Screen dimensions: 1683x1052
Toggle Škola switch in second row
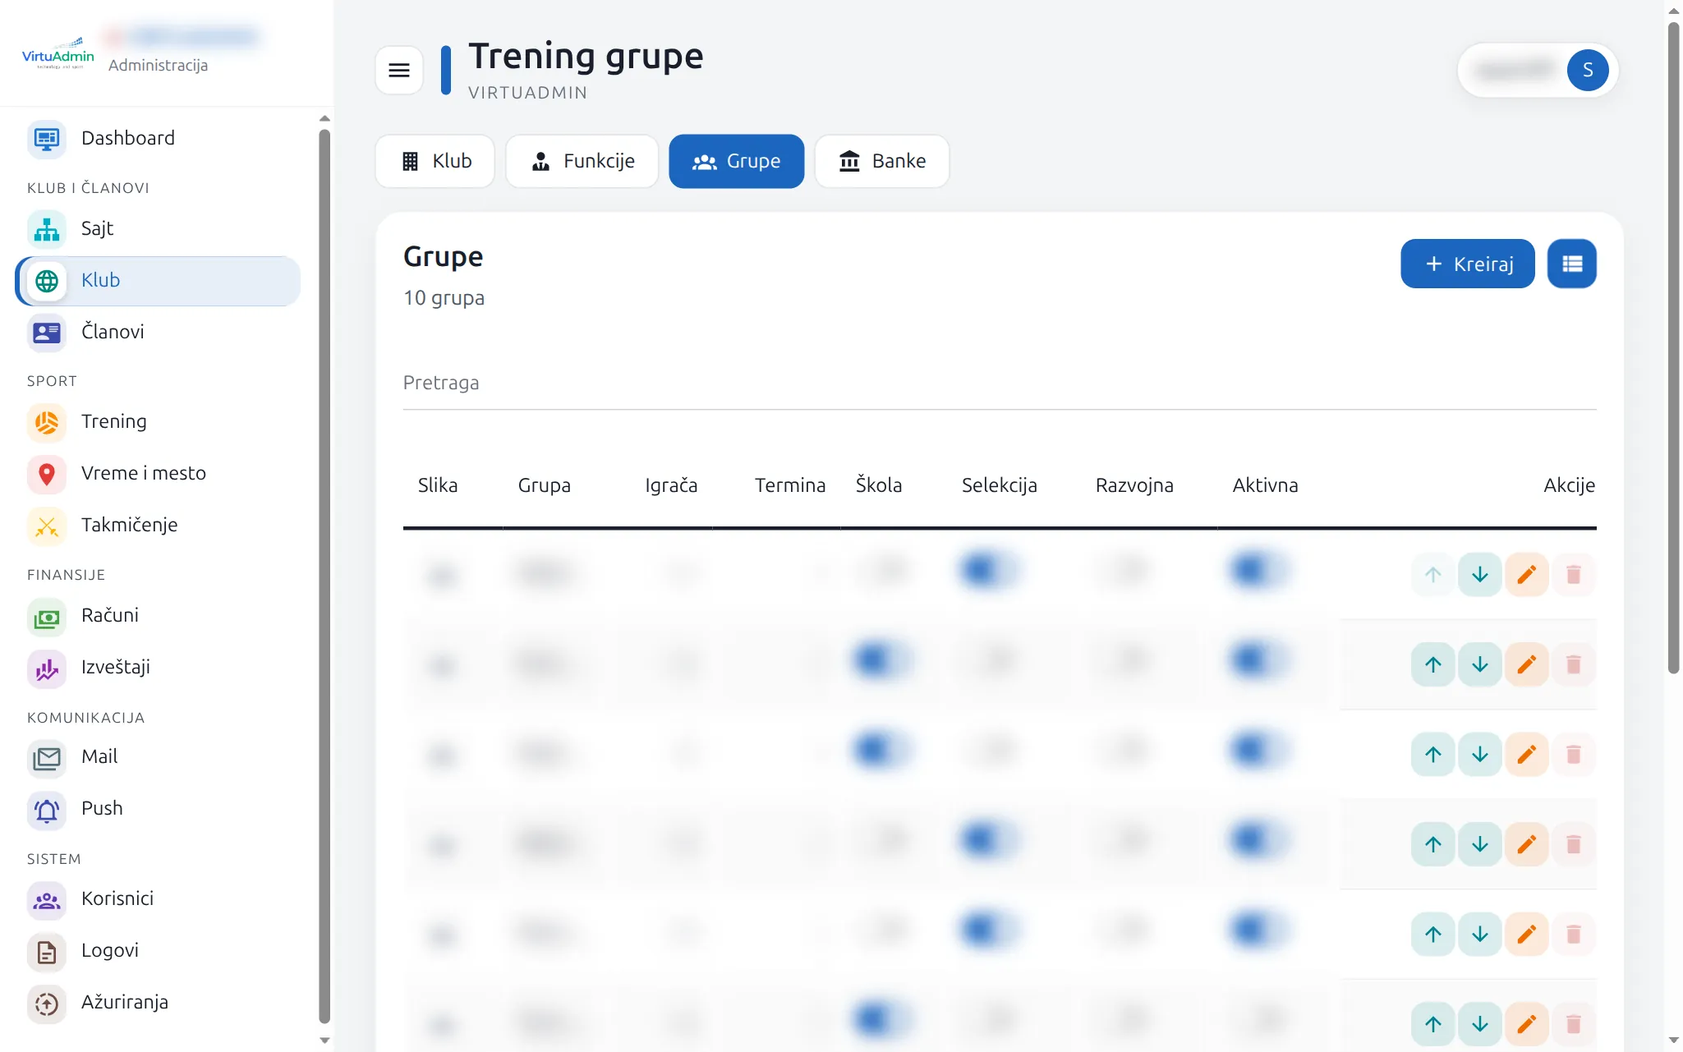coord(883,660)
